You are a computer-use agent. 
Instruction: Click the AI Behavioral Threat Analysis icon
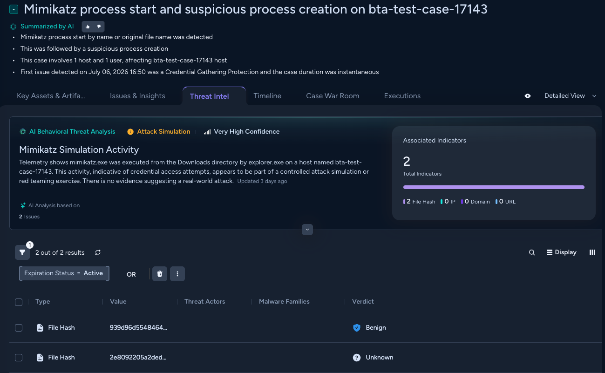click(22, 132)
